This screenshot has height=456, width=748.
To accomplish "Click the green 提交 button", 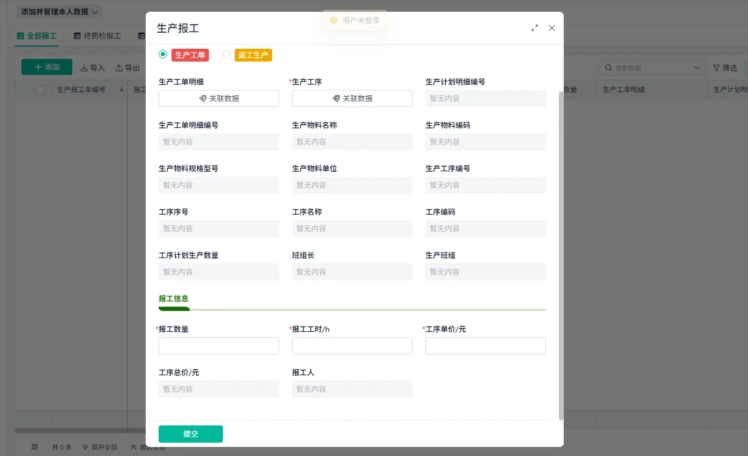I will coord(191,434).
